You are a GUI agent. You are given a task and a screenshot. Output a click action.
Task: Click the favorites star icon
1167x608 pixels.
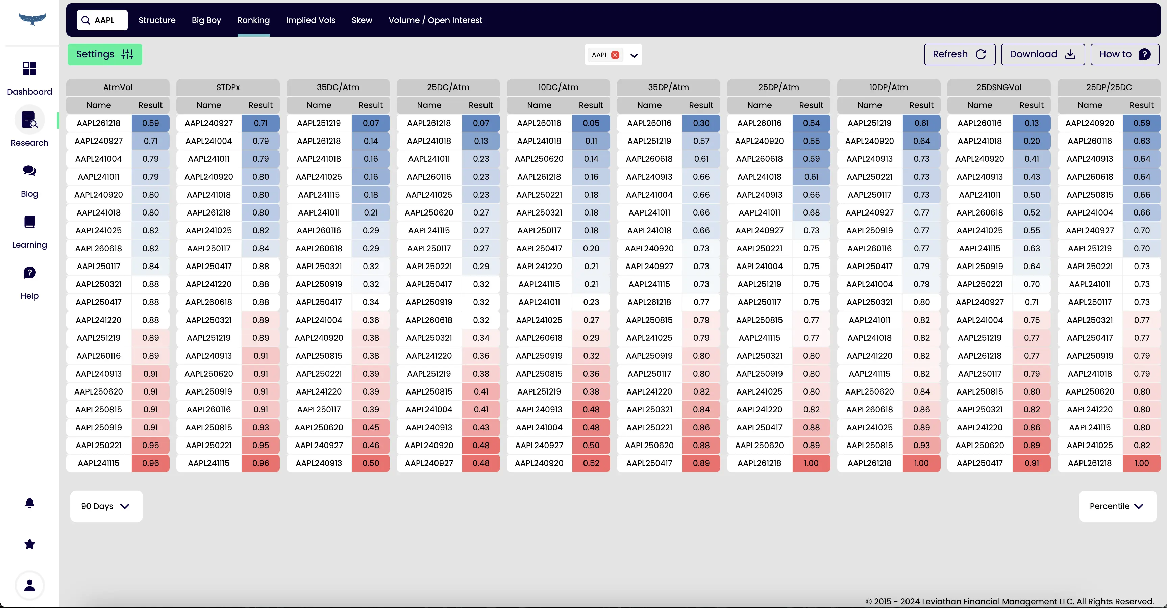point(29,544)
